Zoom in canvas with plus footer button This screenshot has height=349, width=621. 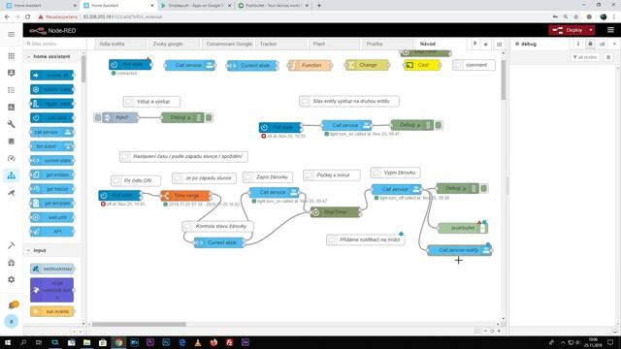tap(499, 331)
